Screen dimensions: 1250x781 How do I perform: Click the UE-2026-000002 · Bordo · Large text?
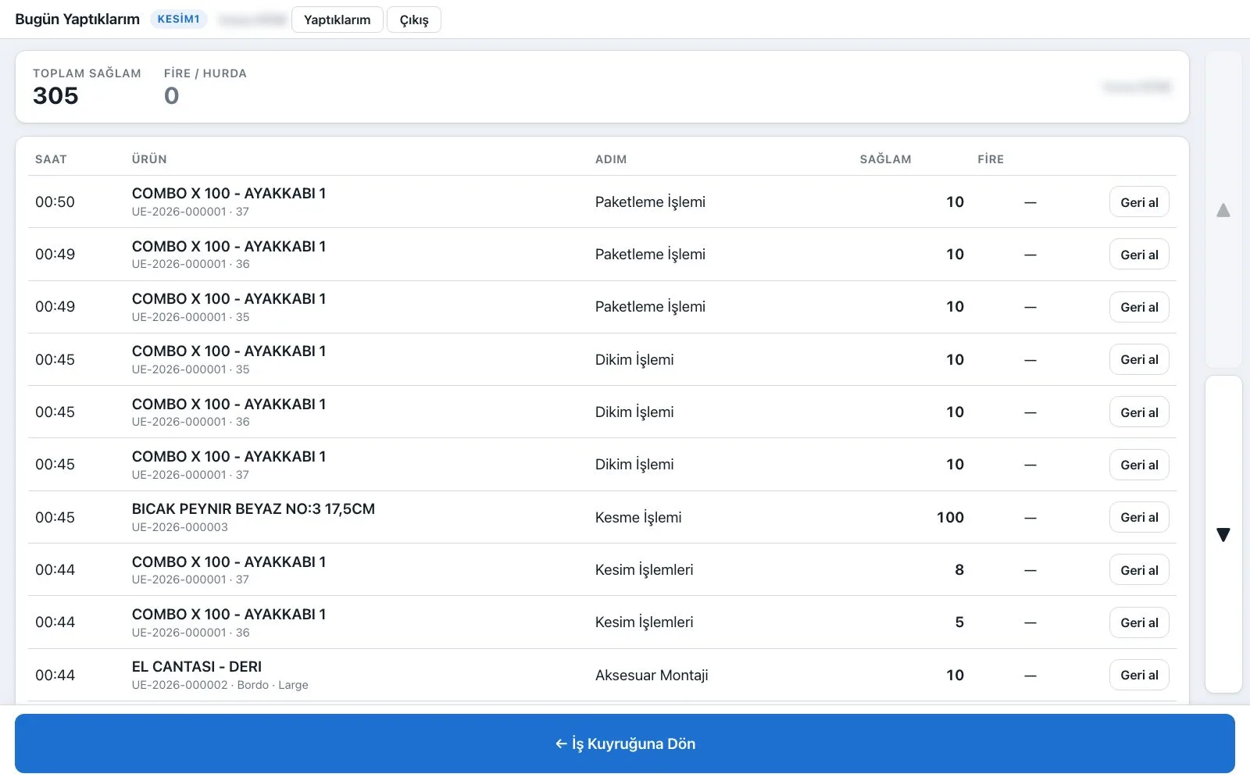[220, 685]
